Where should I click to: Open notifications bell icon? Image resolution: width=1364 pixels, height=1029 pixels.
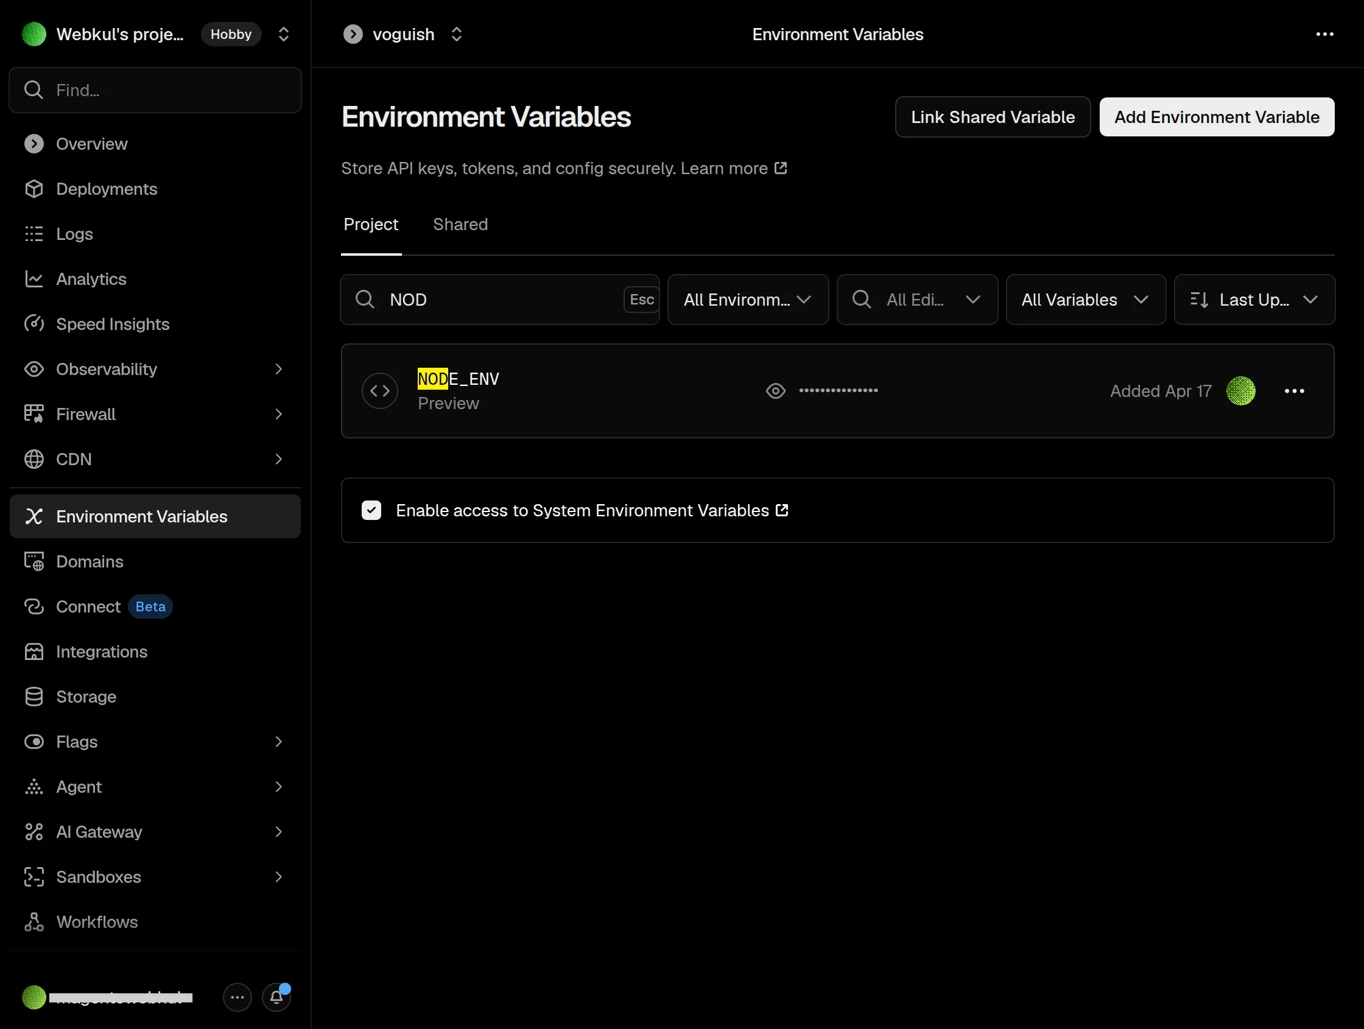276,997
